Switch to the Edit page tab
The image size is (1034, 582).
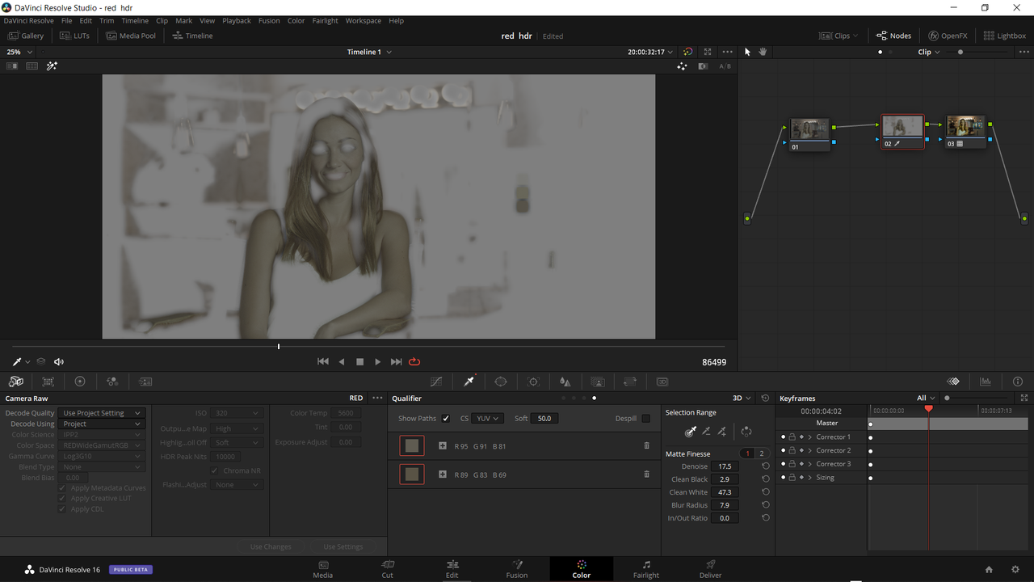click(452, 569)
